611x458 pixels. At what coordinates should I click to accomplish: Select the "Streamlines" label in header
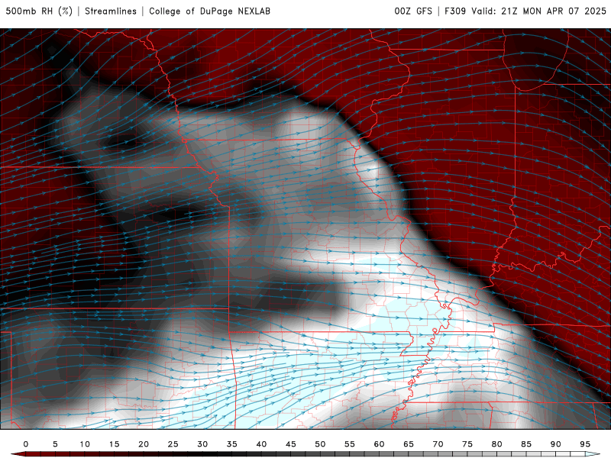pos(111,11)
